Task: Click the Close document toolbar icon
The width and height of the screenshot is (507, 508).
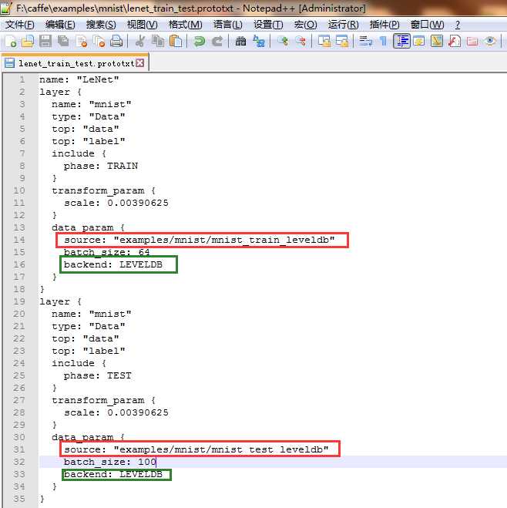Action: point(82,42)
